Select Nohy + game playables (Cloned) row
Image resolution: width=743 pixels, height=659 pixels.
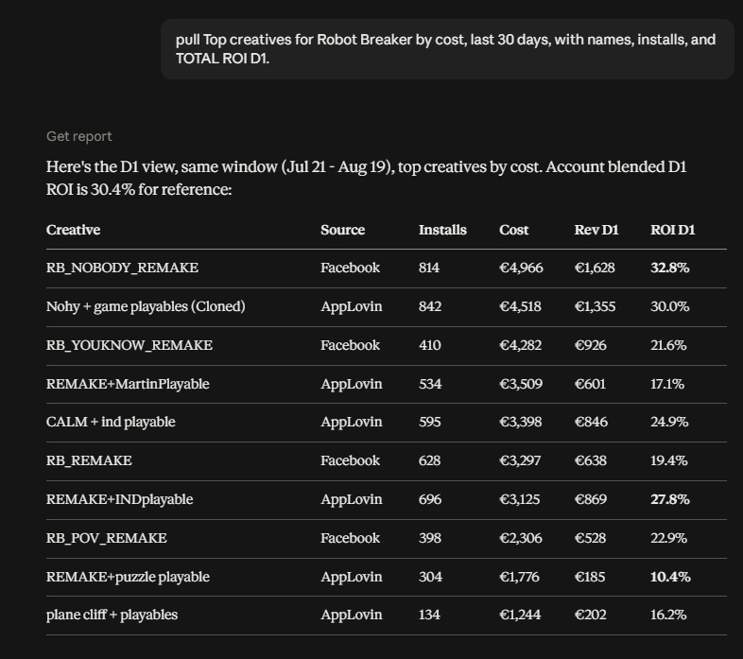pos(387,306)
